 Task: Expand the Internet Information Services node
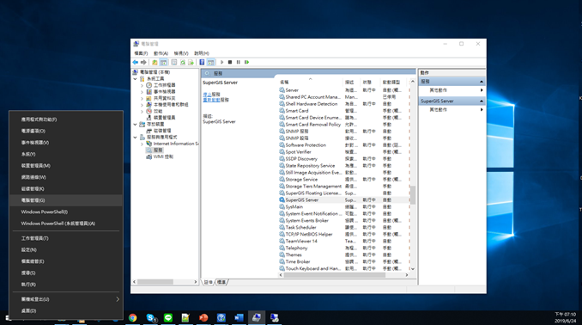coord(142,144)
